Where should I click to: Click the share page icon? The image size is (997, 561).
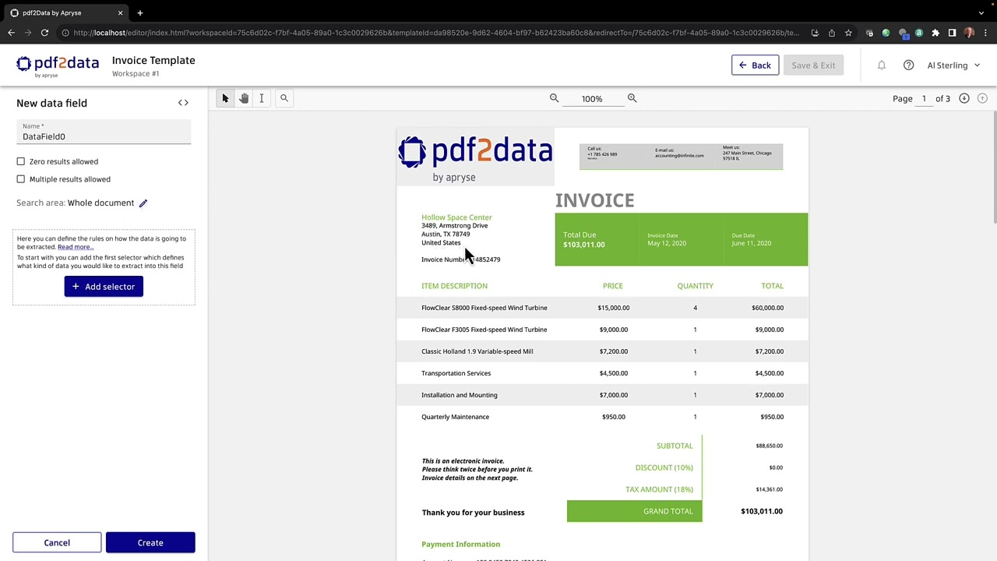832,33
